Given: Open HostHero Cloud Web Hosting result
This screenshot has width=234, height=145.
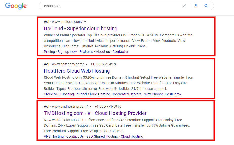Looking at the screenshot, I should [x=77, y=71].
